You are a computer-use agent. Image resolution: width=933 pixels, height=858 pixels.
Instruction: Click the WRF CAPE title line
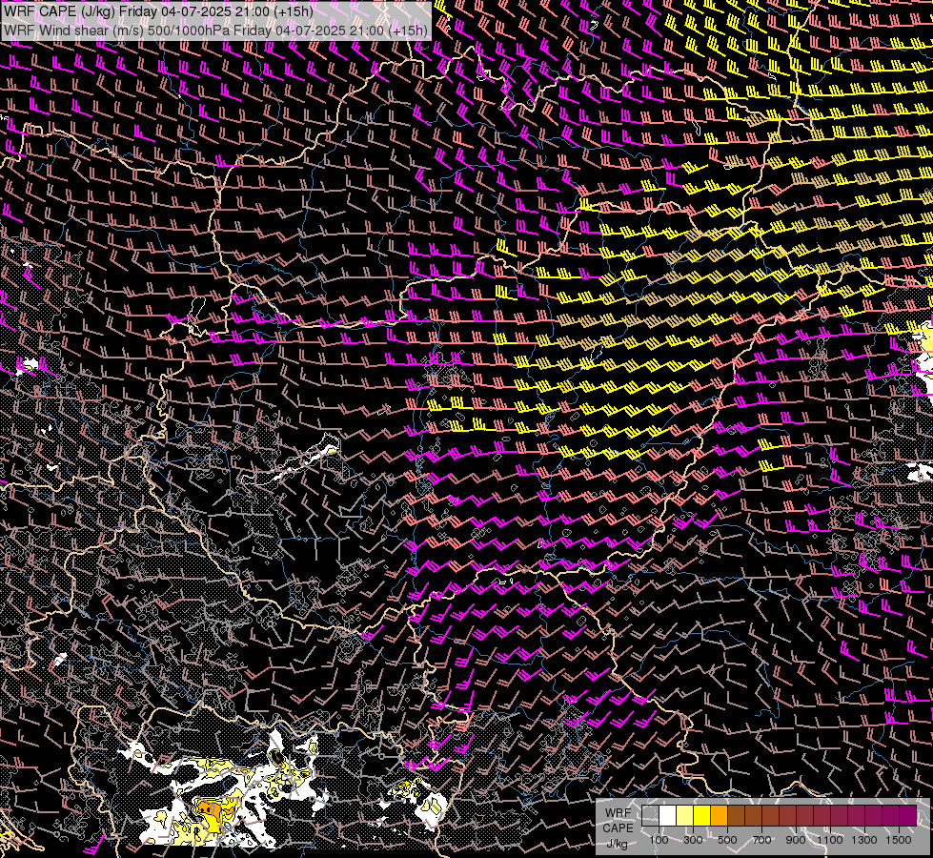click(x=159, y=11)
